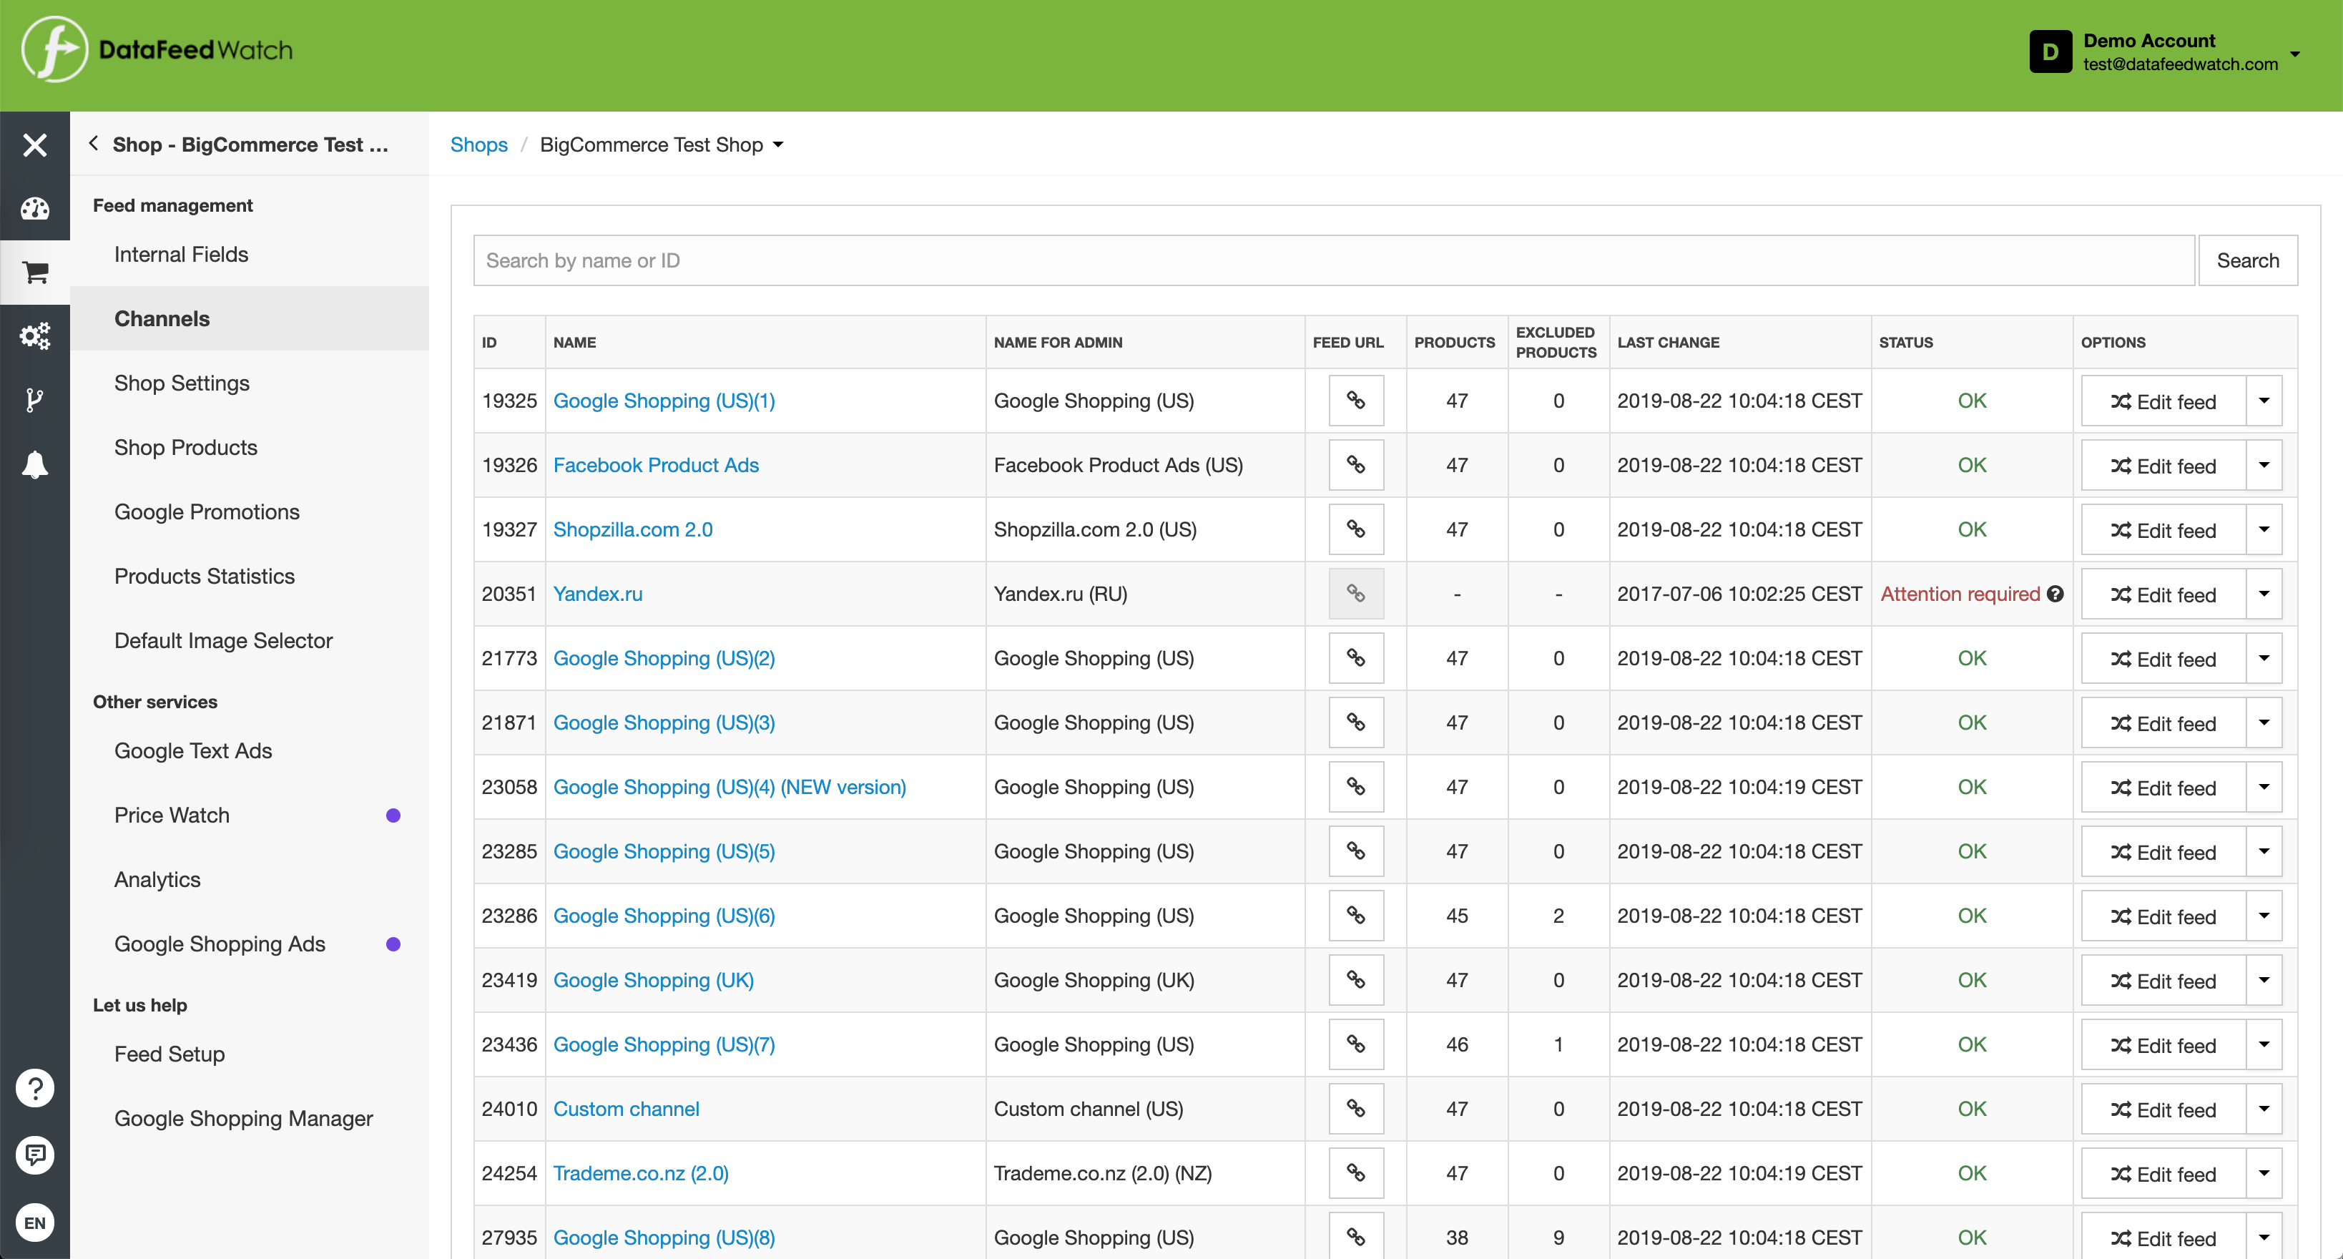Open Shop Settings in the sidebar menu

tap(182, 383)
